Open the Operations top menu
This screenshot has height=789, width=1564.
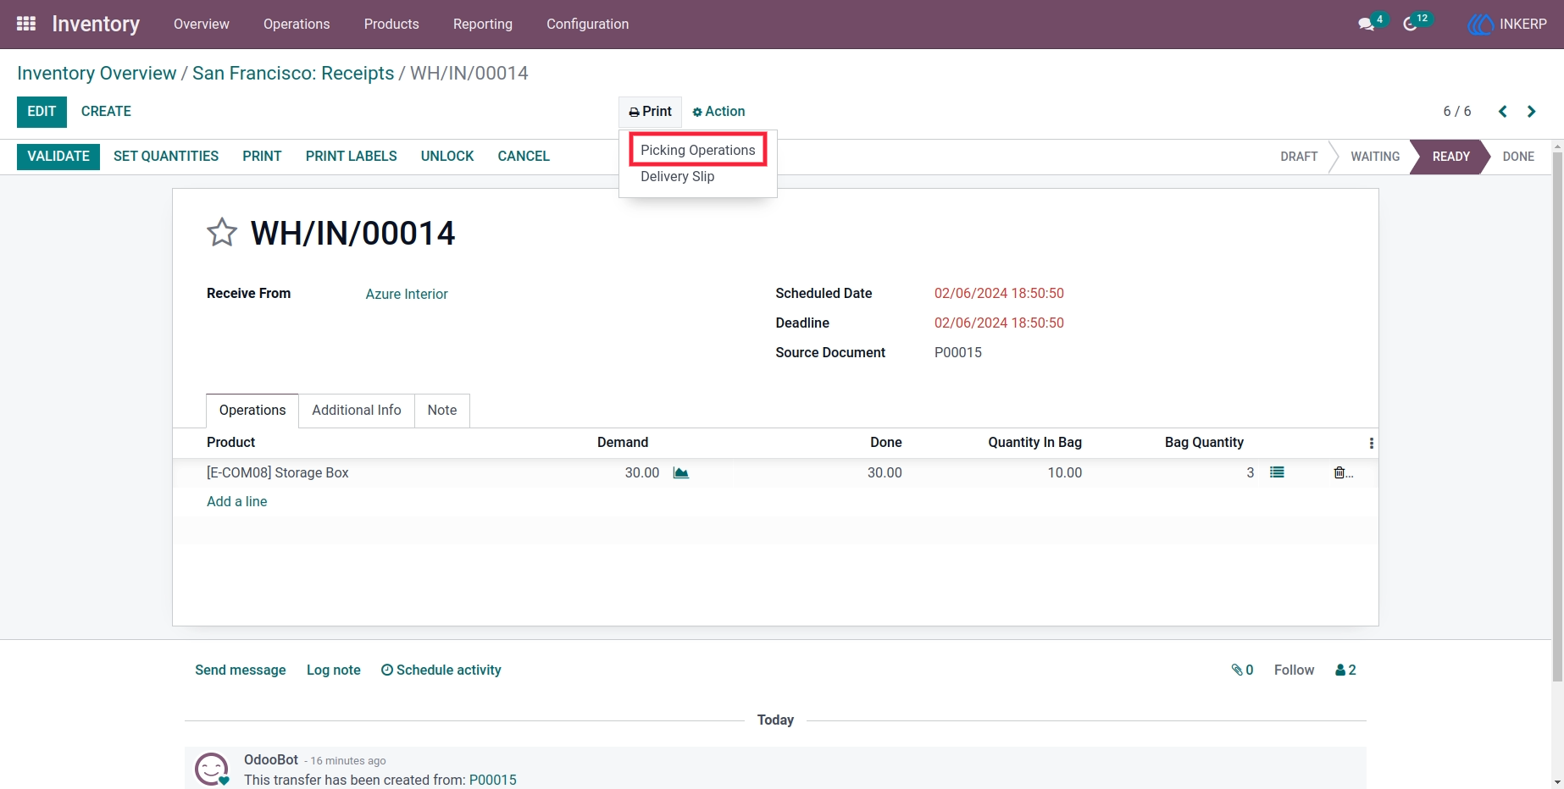click(x=297, y=24)
